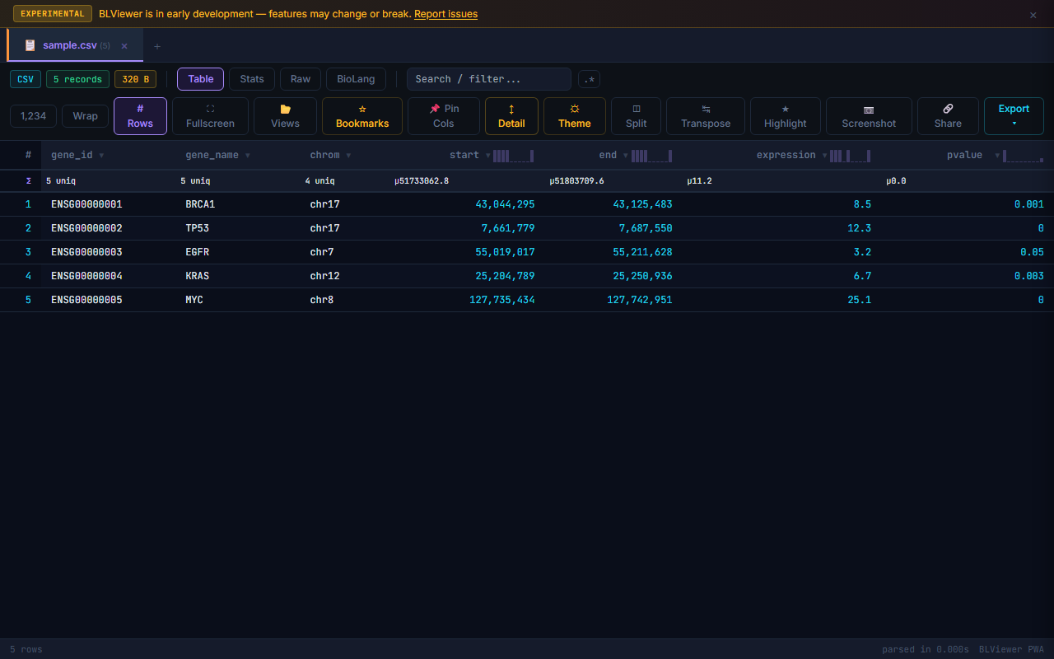Switch to the Stats view tab
Viewport: 1054px width, 659px height.
tap(252, 79)
